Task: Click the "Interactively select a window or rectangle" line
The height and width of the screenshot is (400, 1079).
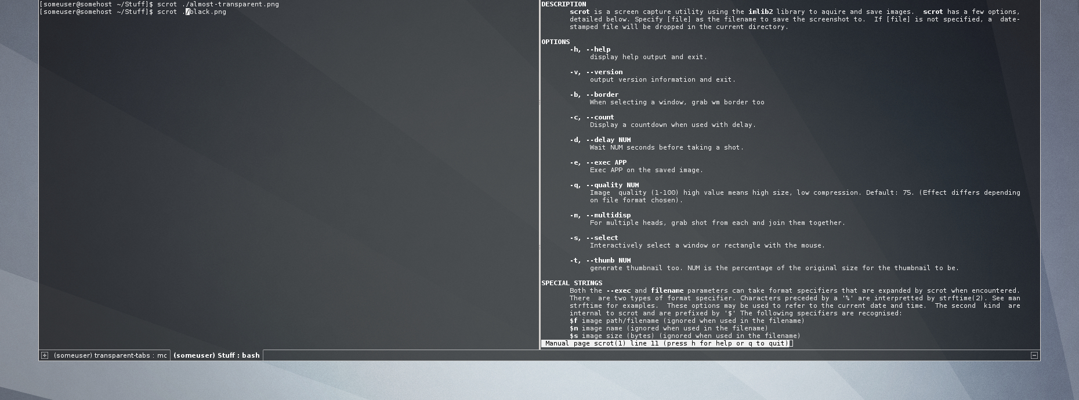Action: pos(707,245)
